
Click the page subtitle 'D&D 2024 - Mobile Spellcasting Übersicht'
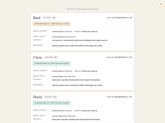(x=82, y=9)
